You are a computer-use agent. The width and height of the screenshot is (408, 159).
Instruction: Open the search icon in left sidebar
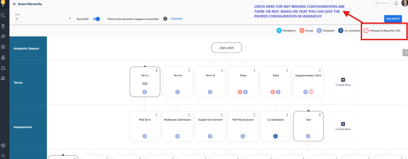pyautogui.click(x=3, y=16)
